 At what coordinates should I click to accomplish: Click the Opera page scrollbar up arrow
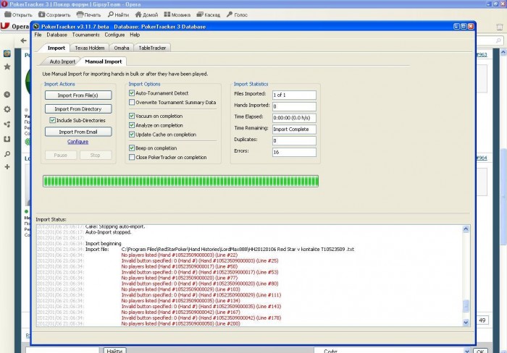503,52
